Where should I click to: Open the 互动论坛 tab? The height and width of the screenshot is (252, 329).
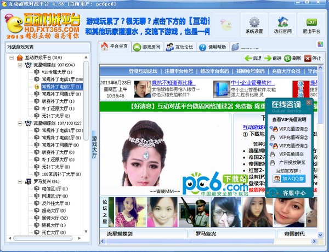click(179, 47)
